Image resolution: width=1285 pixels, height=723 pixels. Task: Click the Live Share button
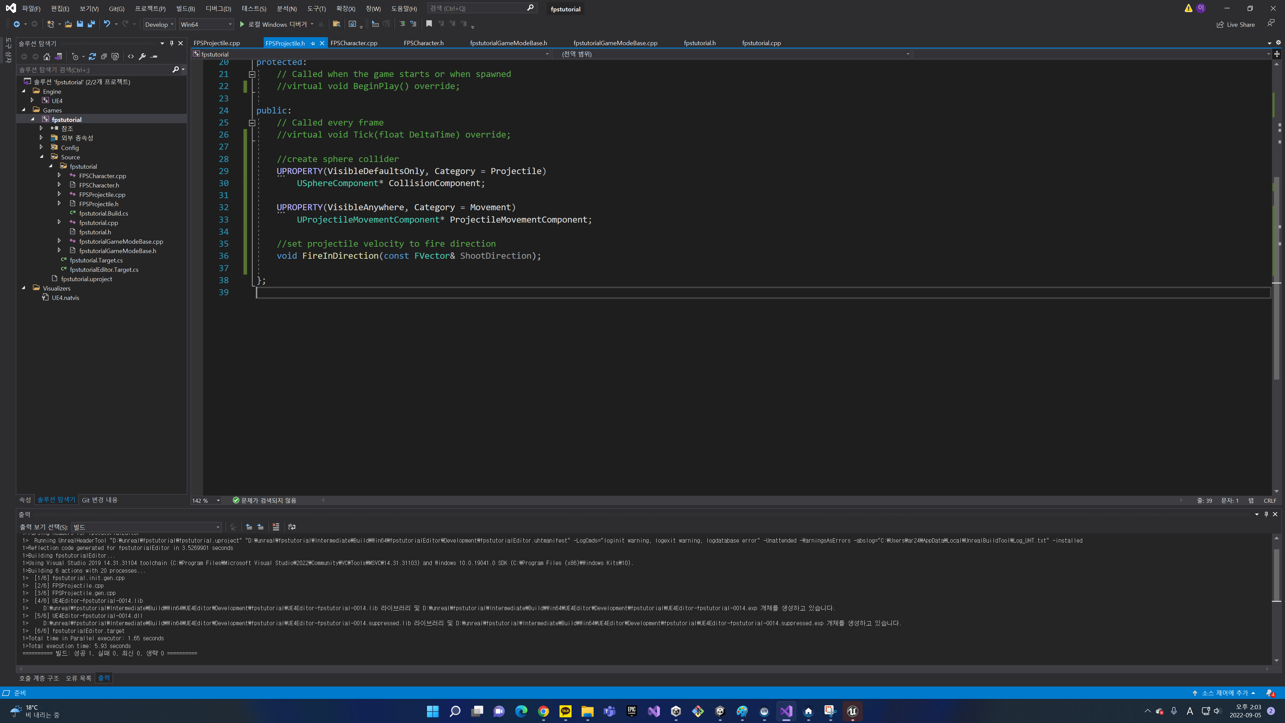point(1235,24)
